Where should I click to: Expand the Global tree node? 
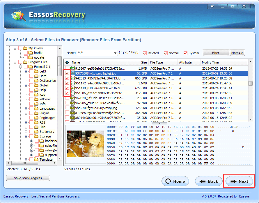click(x=26, y=86)
